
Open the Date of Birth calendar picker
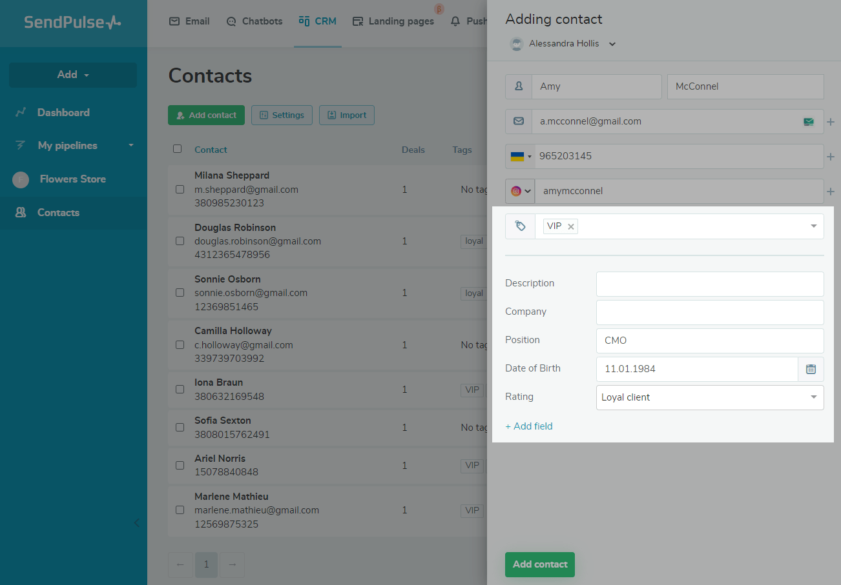tap(811, 369)
